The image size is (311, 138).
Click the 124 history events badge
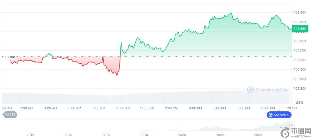(10, 115)
